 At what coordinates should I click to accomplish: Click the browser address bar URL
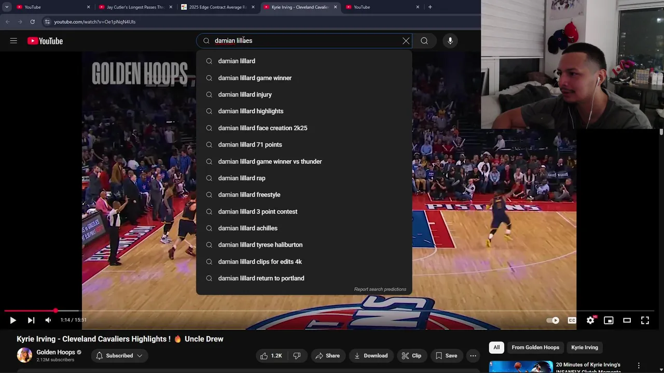click(95, 22)
